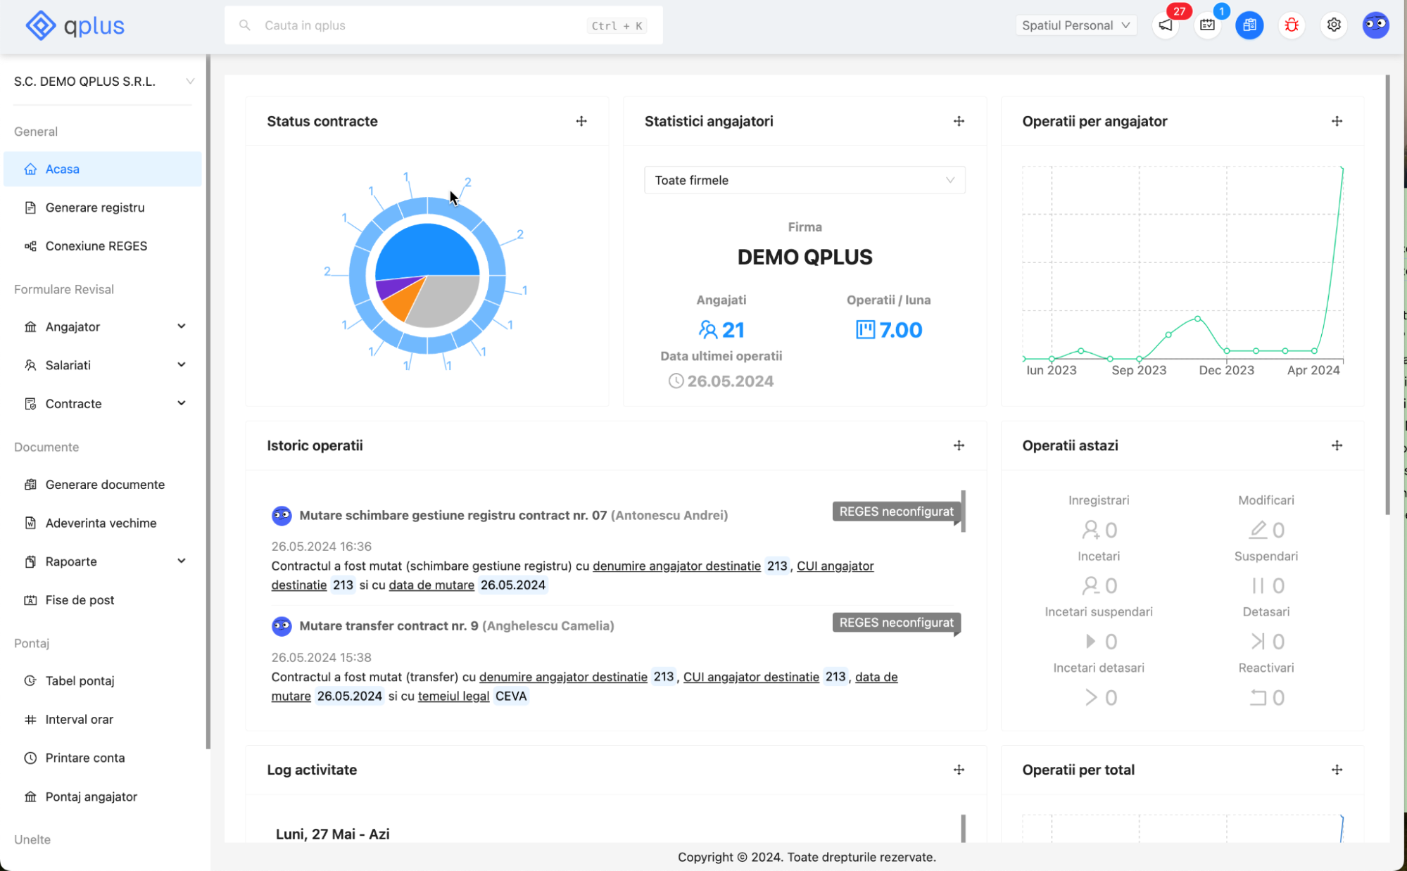Click the search magnifier icon
The width and height of the screenshot is (1407, 871).
pos(244,25)
